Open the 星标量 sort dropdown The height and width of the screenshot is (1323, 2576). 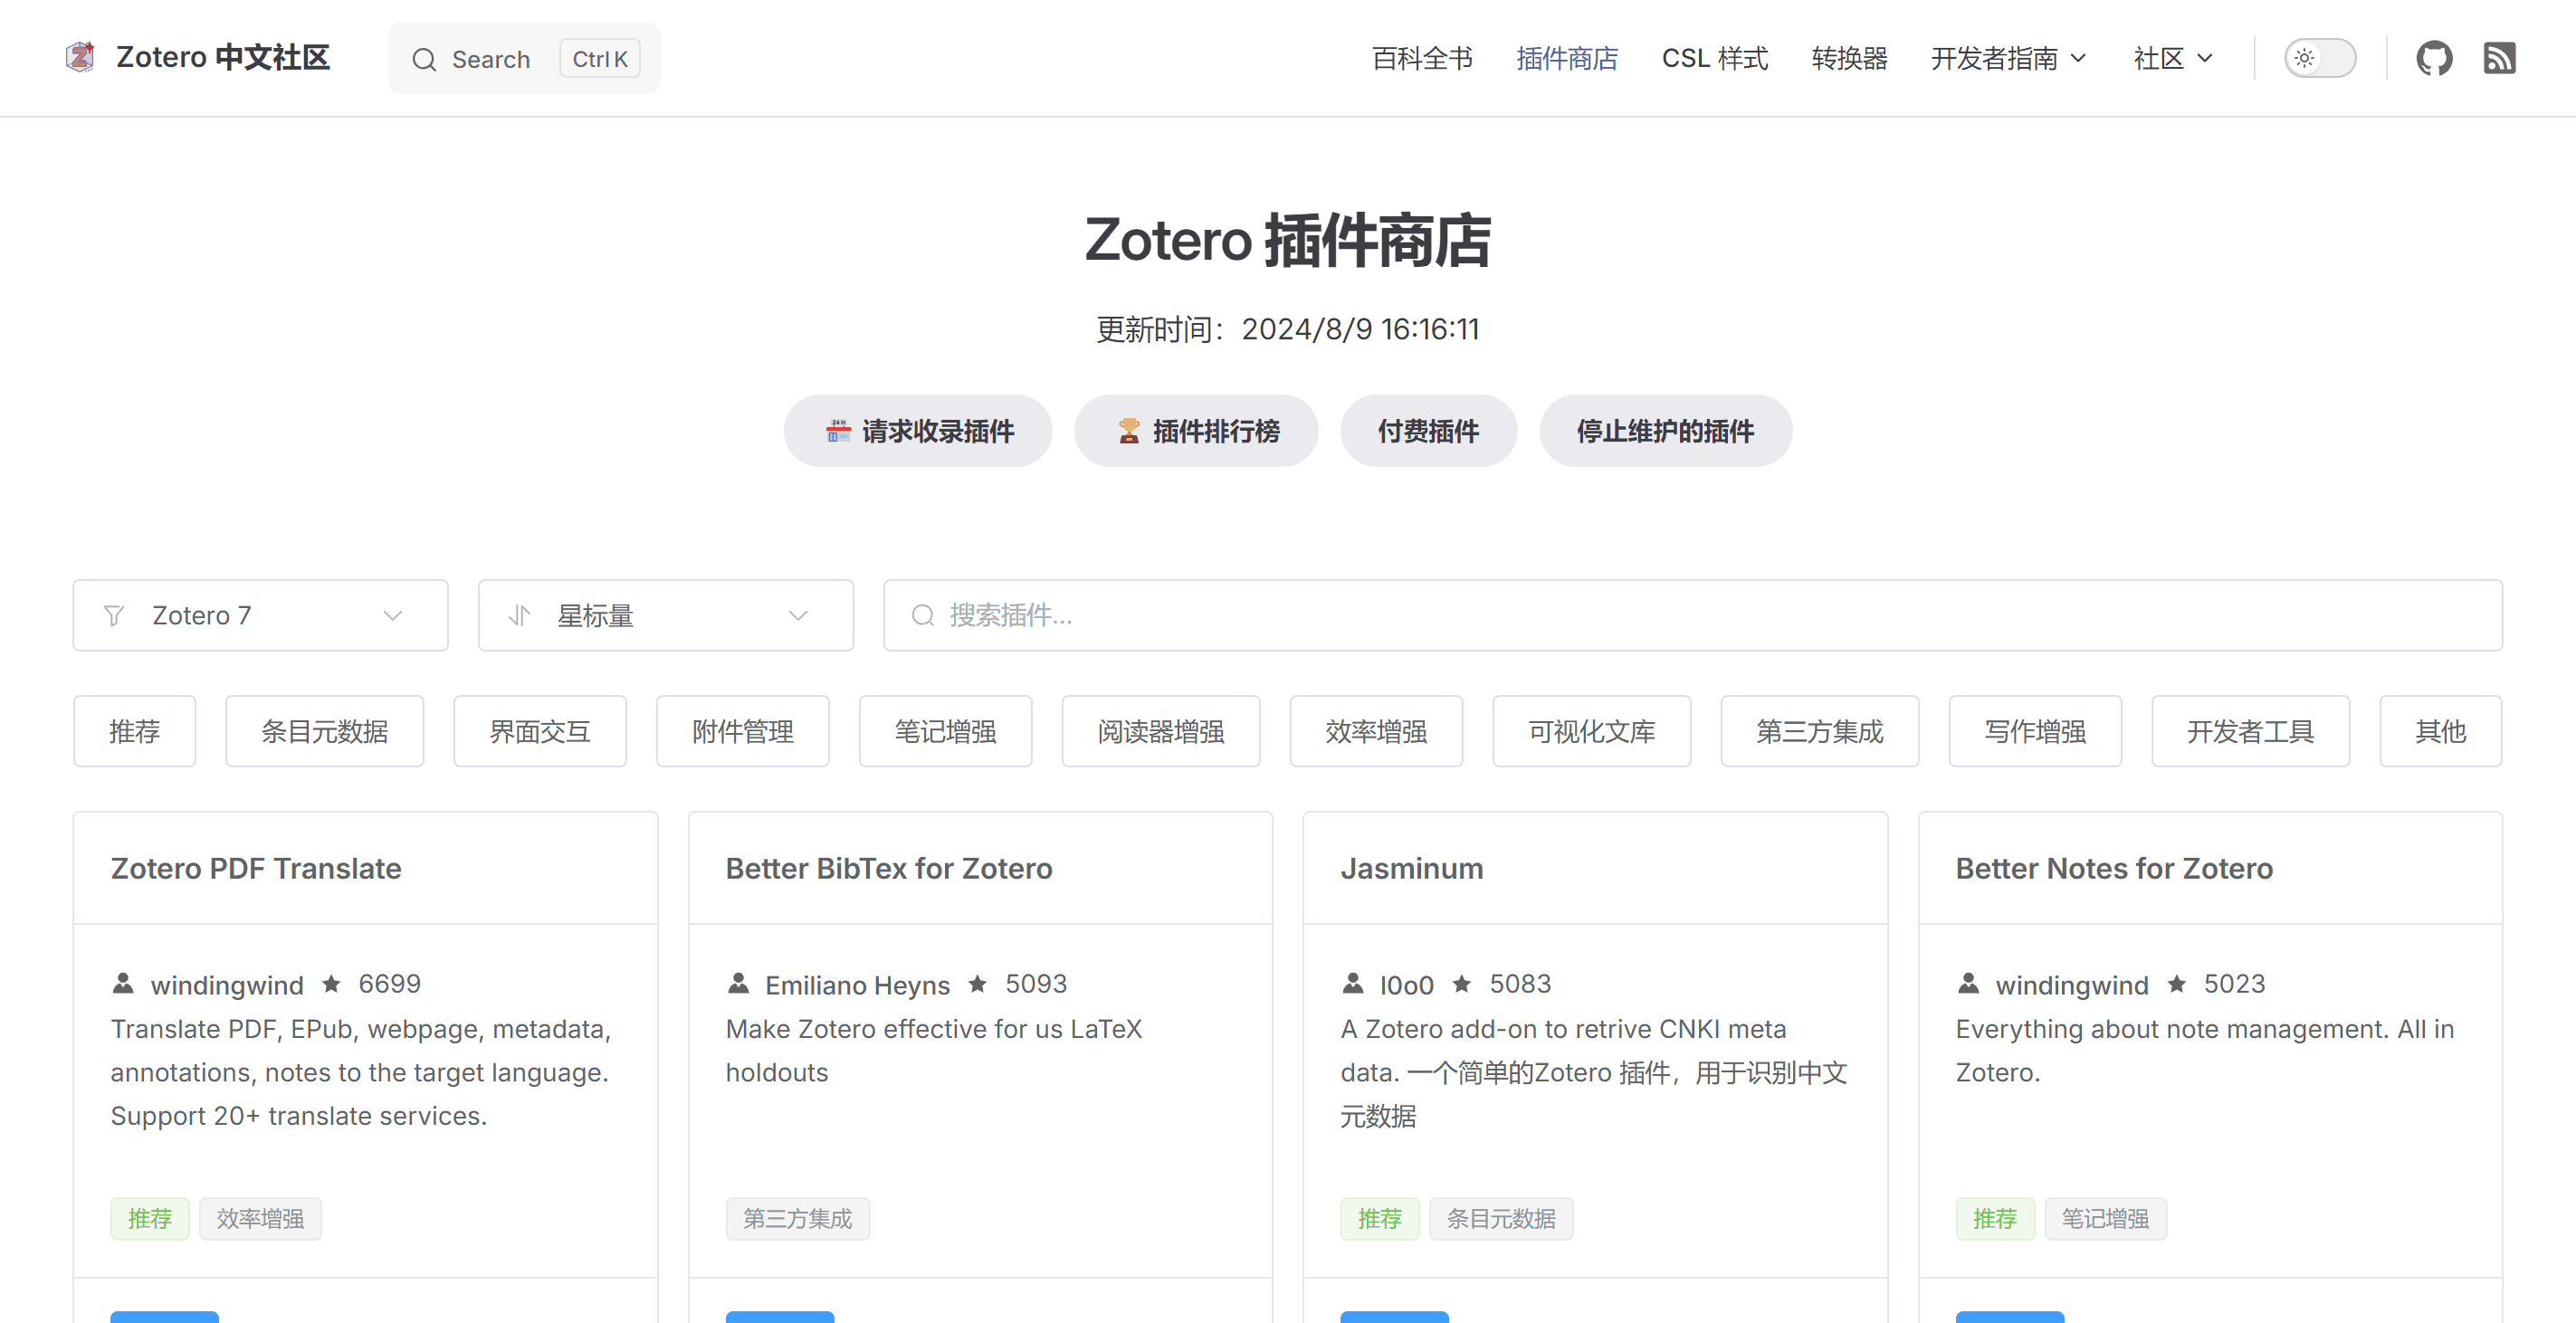click(x=666, y=616)
